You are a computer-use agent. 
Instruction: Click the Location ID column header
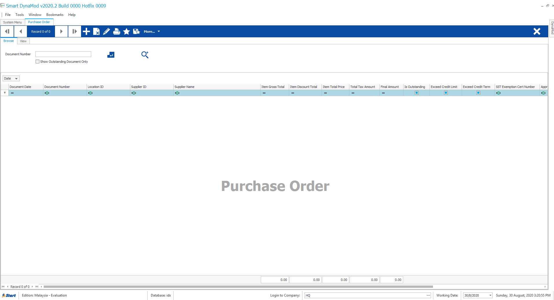click(108, 87)
